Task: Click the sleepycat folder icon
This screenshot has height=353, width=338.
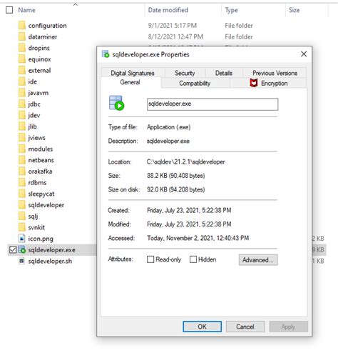Action: (x=22, y=194)
